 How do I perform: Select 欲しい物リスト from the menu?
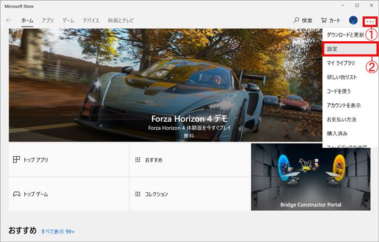[350, 77]
